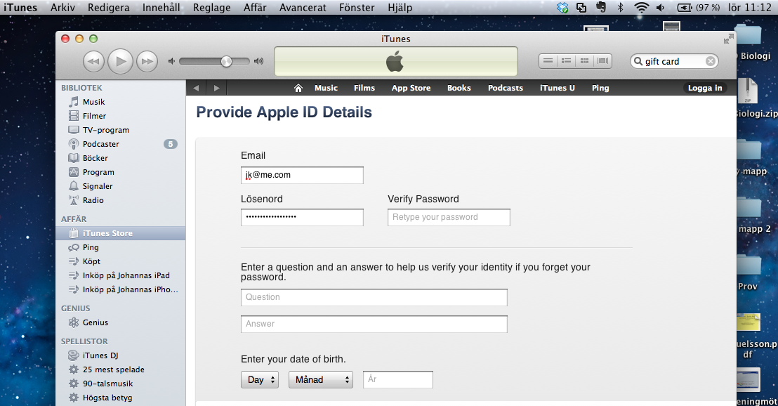This screenshot has height=406, width=778.
Task: Open the Films store tab
Action: (364, 88)
